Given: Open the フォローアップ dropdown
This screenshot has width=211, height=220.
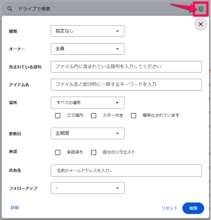Looking at the screenshot, I should tap(87, 188).
